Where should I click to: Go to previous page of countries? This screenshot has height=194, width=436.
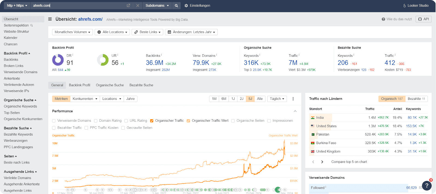click(313, 162)
